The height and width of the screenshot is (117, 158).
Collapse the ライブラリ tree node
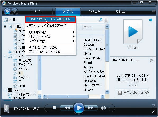[5, 56]
